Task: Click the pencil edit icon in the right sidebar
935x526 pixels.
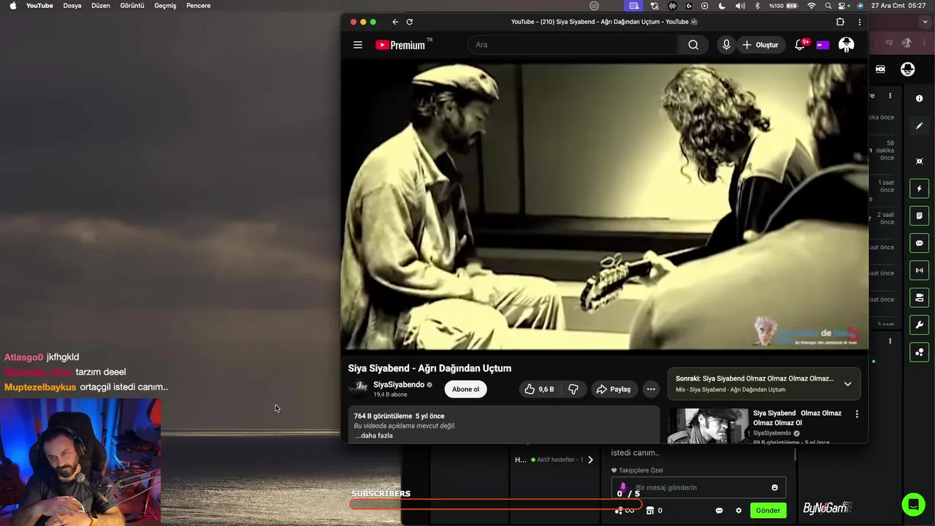Action: (920, 126)
